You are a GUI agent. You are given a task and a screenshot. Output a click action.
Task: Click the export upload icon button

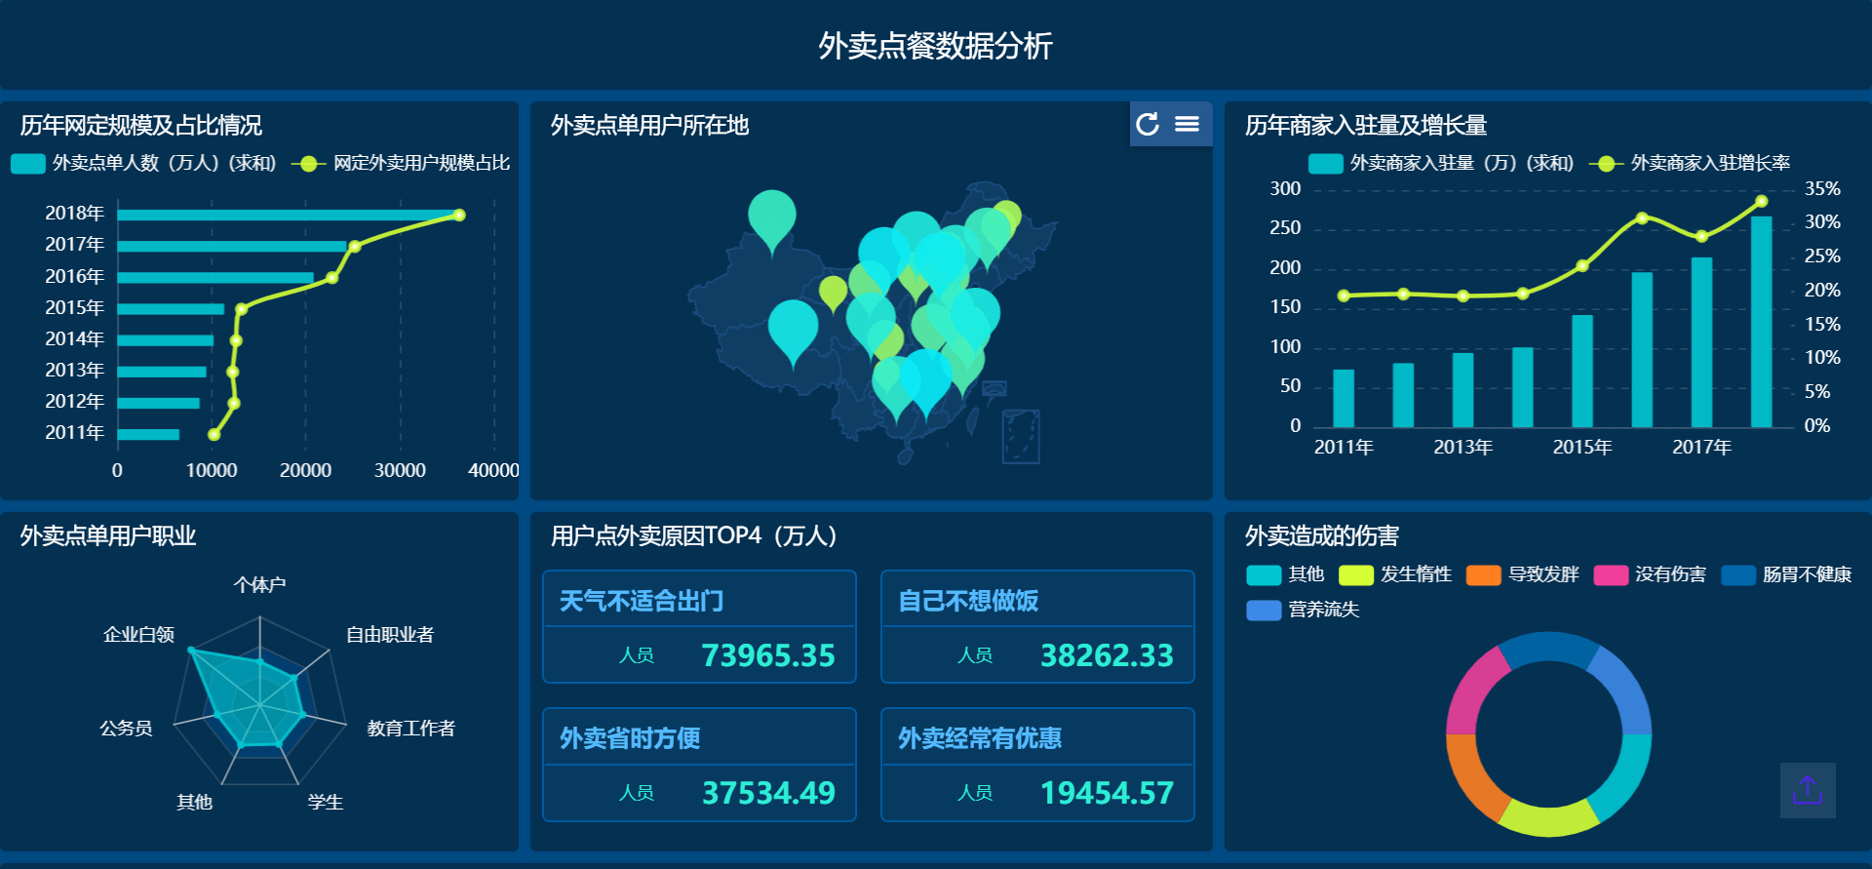(x=1808, y=790)
